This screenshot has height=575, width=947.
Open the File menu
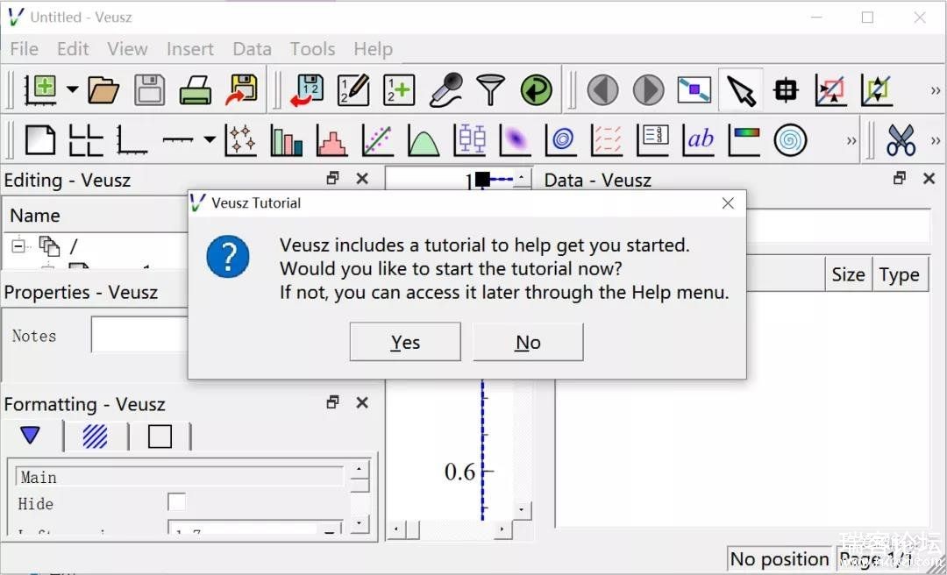pyautogui.click(x=25, y=48)
